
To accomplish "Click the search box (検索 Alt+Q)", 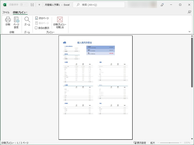I will click(x=99, y=5).
